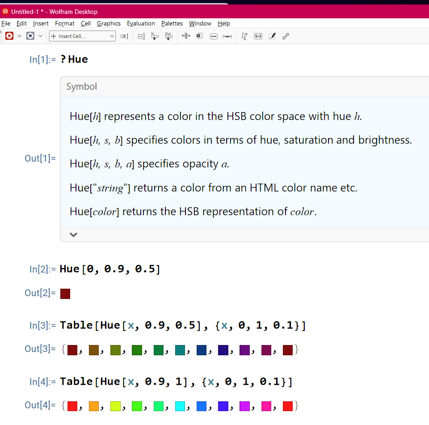The image size is (429, 425).
Task: Open the Window menu
Action: (x=200, y=24)
